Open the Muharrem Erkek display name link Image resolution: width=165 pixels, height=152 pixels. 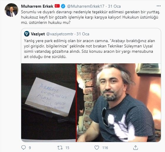[x=37, y=6]
